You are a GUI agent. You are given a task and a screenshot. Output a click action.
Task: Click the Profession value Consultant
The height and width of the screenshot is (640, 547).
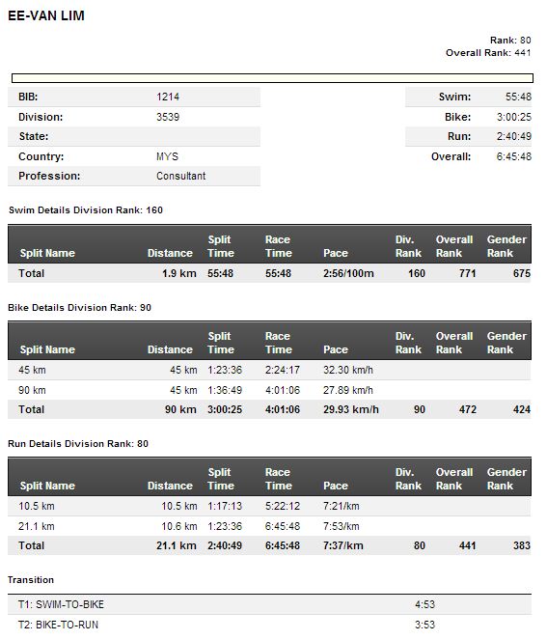click(x=180, y=176)
